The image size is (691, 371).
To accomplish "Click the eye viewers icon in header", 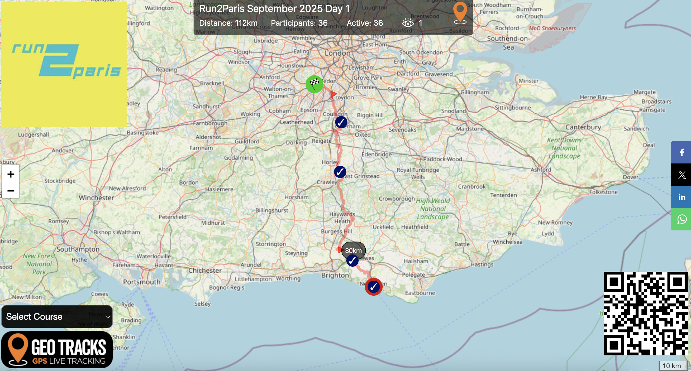I will [x=408, y=23].
